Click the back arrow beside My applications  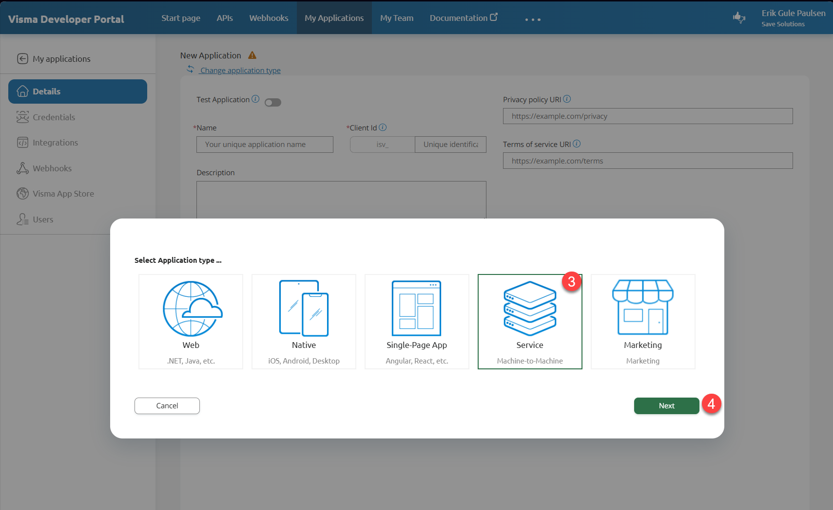point(22,59)
